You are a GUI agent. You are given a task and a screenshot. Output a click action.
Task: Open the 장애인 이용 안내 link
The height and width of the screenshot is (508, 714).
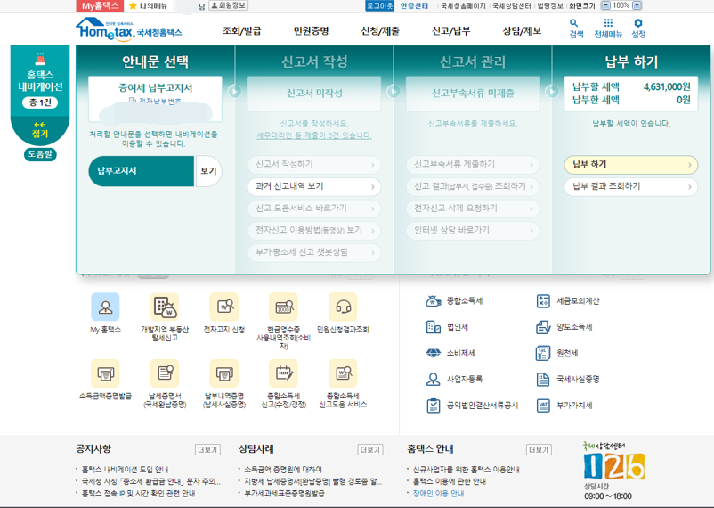tap(439, 493)
